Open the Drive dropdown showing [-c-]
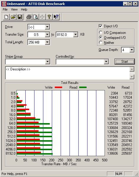 click(47, 27)
